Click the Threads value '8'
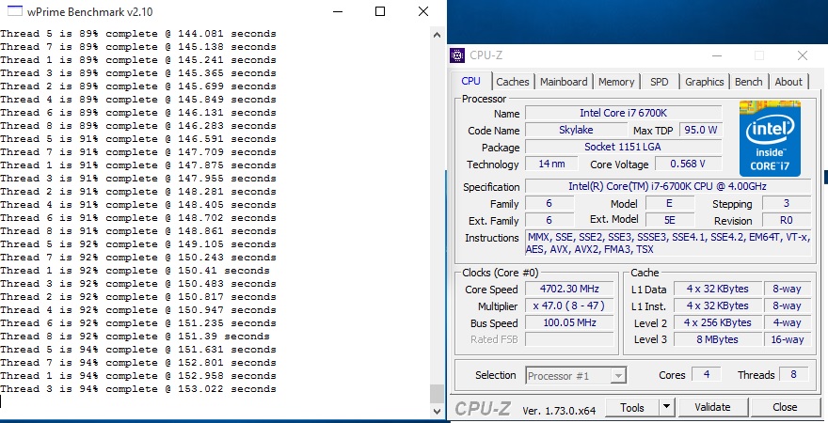 [x=793, y=374]
